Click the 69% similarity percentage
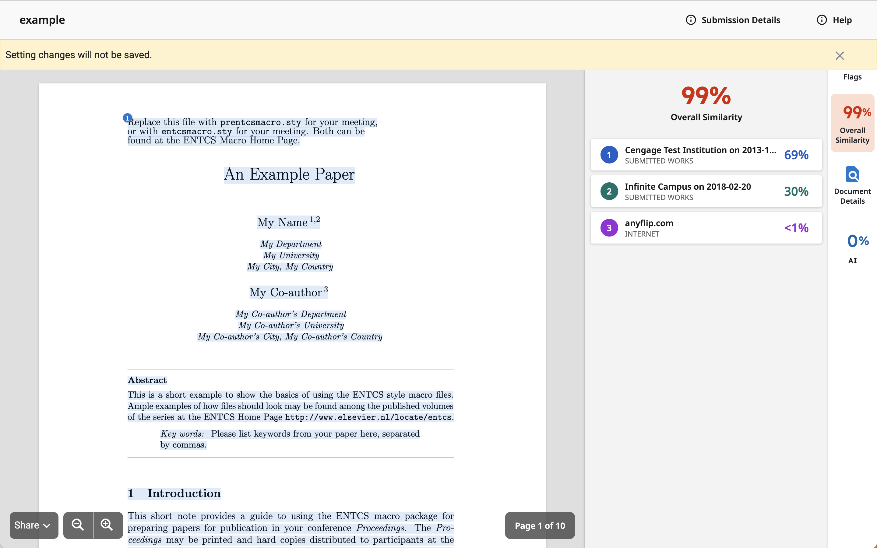Viewport: 877px width, 548px height. tap(796, 155)
